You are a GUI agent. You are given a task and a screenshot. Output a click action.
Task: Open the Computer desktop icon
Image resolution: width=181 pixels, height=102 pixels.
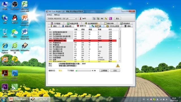click(5, 6)
